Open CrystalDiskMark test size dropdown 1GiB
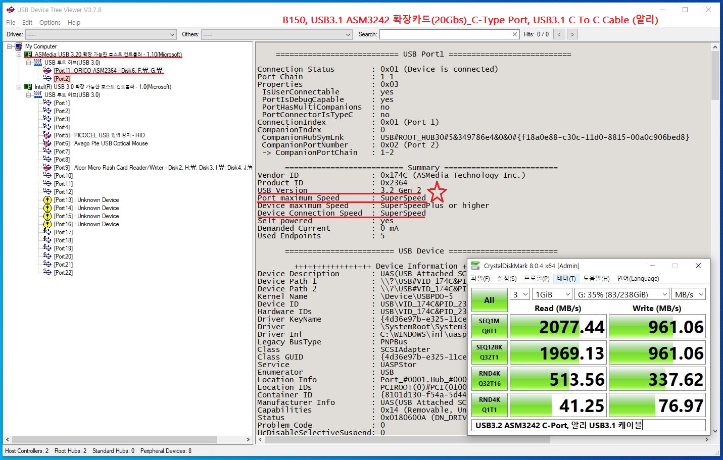Viewport: 723px width, 460px height. [553, 294]
